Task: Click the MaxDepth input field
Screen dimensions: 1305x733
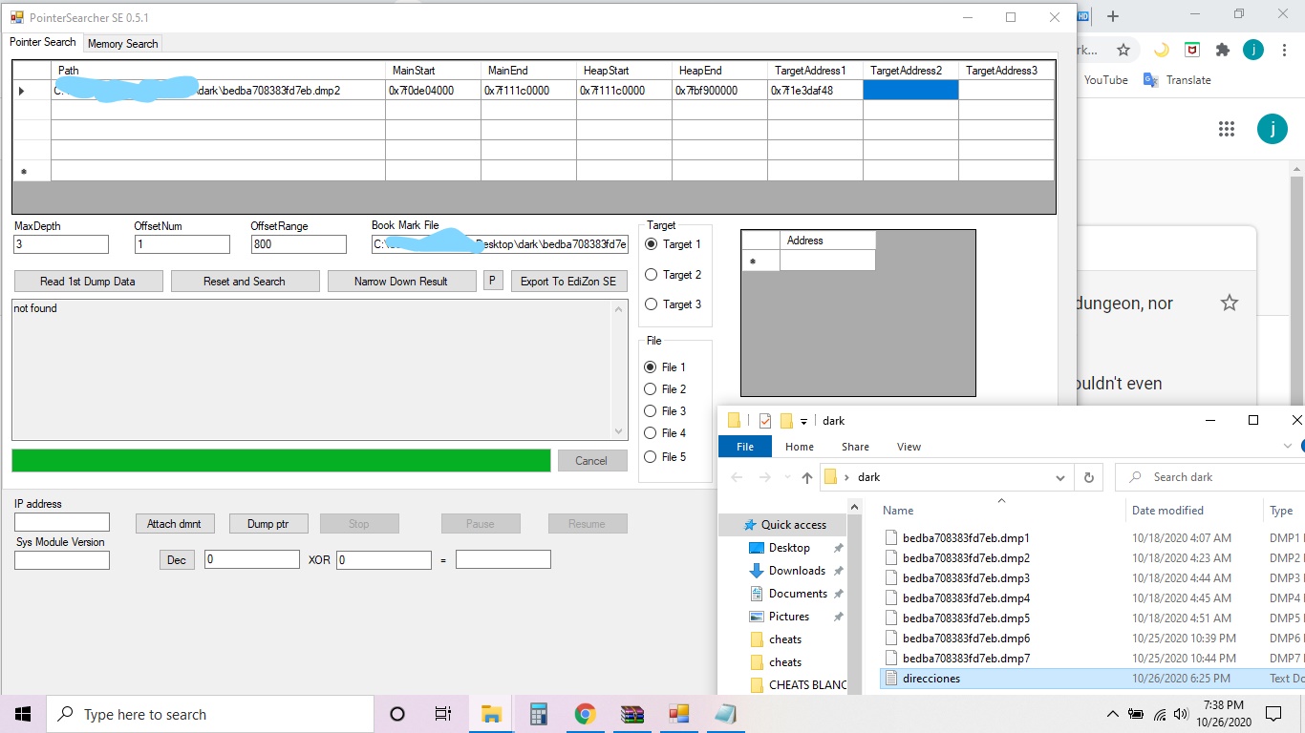Action: tap(61, 244)
